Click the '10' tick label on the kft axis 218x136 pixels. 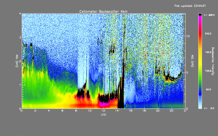[188, 36]
